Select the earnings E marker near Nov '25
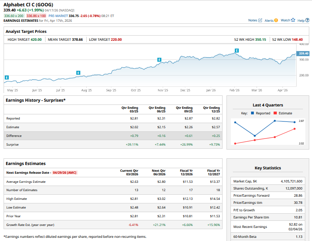The image size is (312, 241). pos(159,59)
